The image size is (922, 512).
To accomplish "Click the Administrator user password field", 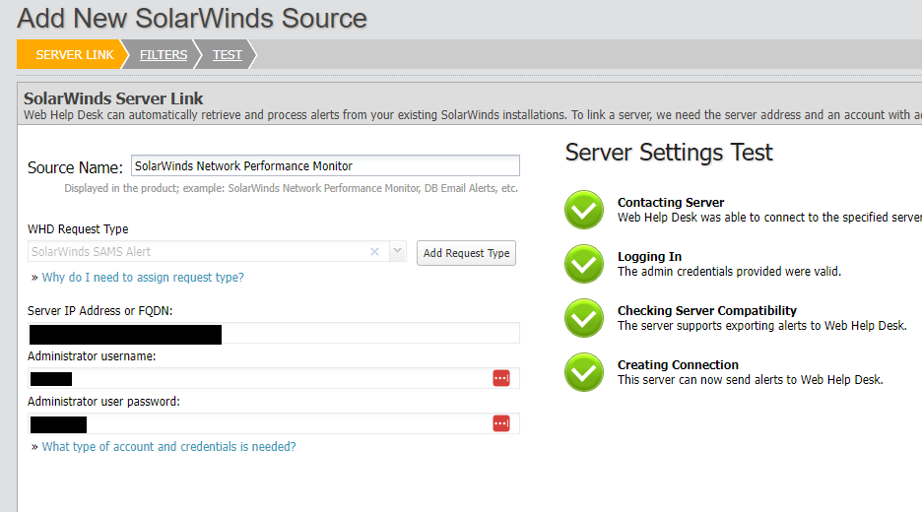I will (274, 423).
